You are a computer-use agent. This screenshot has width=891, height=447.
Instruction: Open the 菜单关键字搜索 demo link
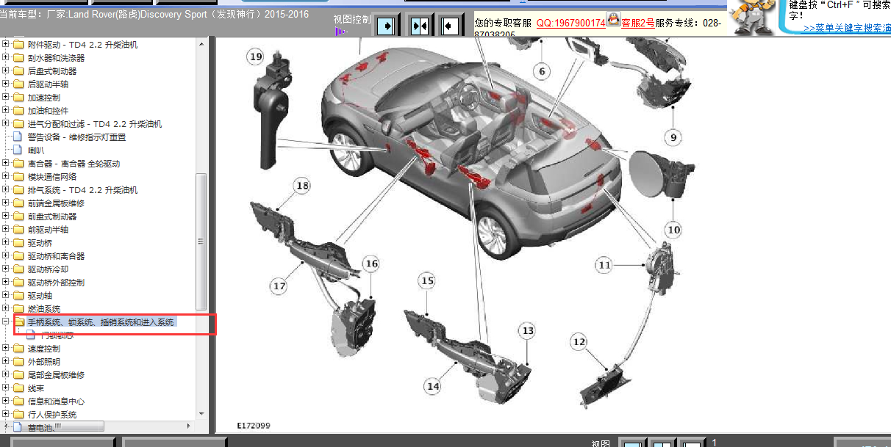[847, 28]
